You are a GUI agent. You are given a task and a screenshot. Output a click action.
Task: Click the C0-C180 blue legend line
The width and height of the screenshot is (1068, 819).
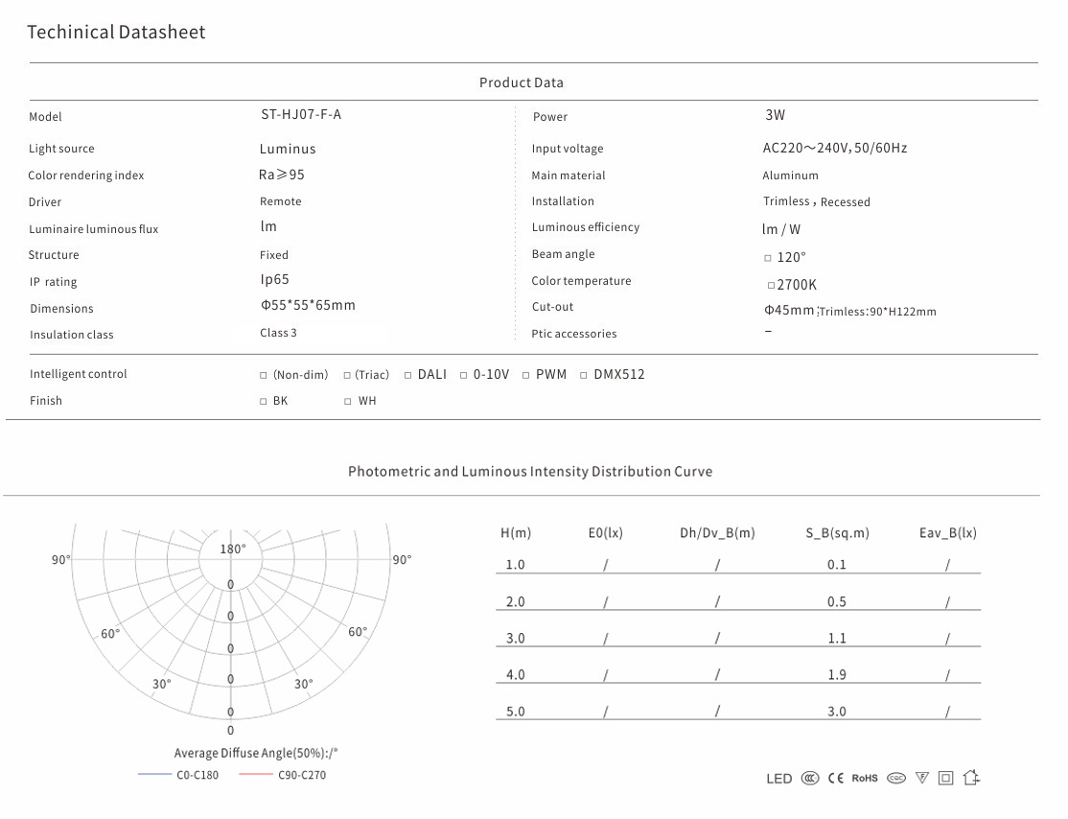tap(154, 774)
